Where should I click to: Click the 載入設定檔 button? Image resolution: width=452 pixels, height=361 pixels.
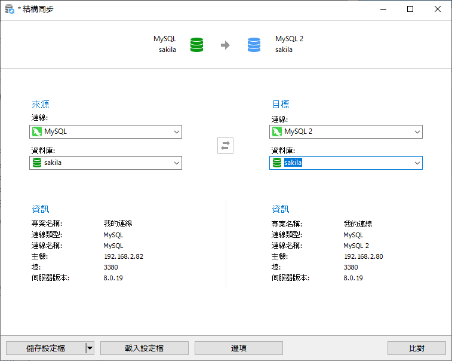[144, 348]
